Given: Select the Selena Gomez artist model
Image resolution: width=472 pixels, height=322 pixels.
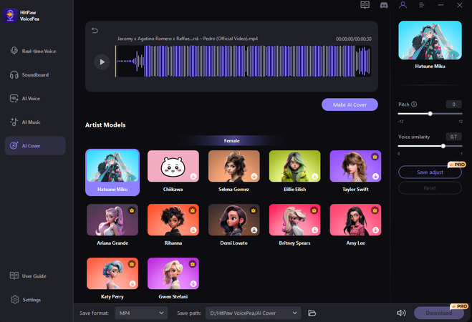Looking at the screenshot, I should (234, 171).
